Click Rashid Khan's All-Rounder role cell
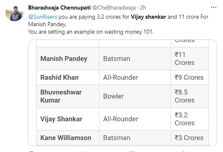 (135, 78)
